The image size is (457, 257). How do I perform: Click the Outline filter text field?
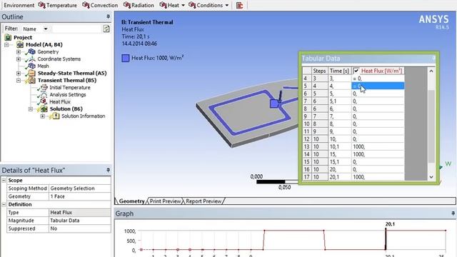(76, 29)
